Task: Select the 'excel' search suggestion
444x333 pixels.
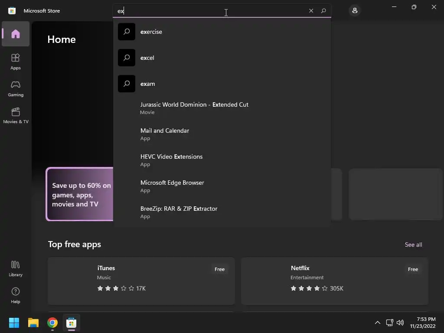Action: click(222, 58)
